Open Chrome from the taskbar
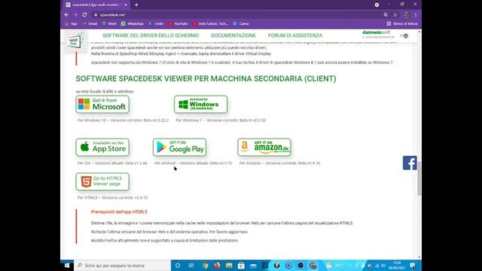 pyautogui.click(x=205, y=265)
